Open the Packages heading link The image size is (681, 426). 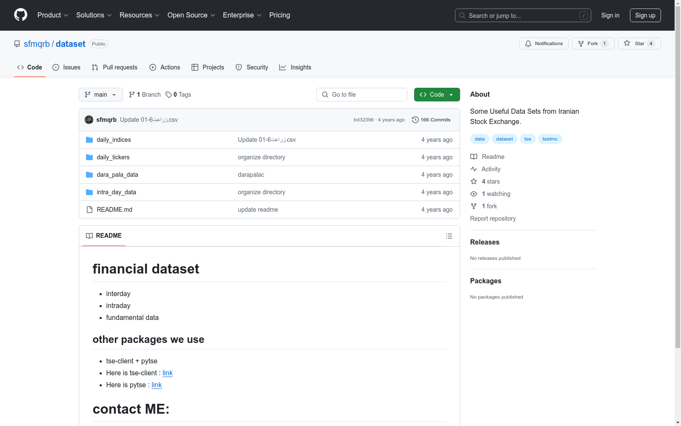pyautogui.click(x=486, y=281)
